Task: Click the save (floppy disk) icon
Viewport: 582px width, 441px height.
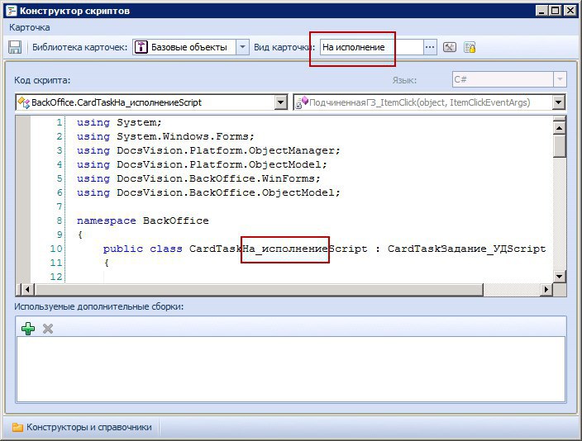Action: [x=15, y=47]
